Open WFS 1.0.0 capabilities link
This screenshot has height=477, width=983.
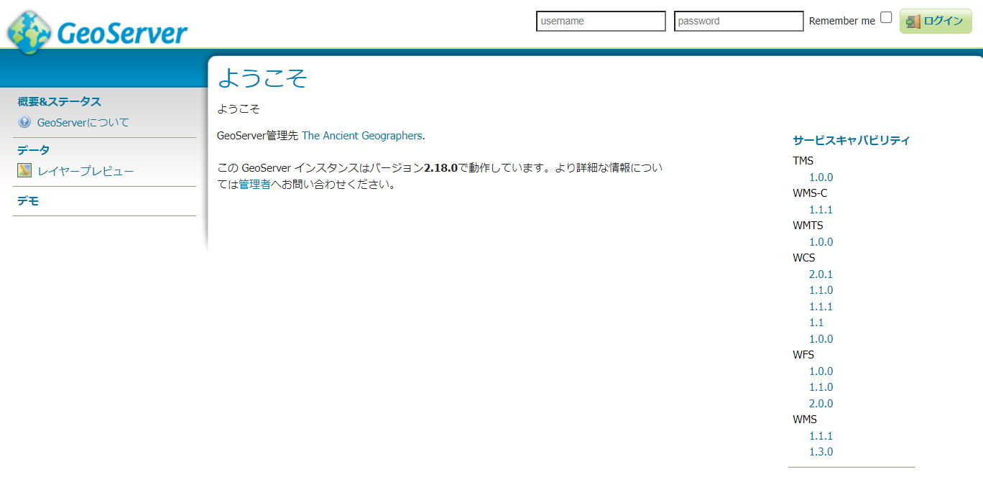coord(821,371)
